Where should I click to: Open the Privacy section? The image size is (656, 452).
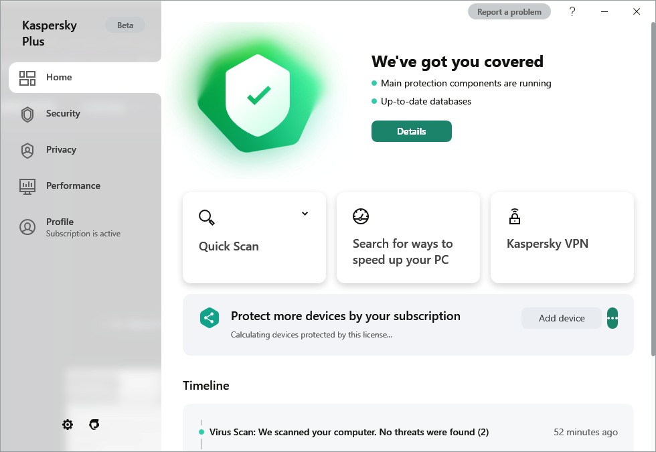click(x=61, y=150)
